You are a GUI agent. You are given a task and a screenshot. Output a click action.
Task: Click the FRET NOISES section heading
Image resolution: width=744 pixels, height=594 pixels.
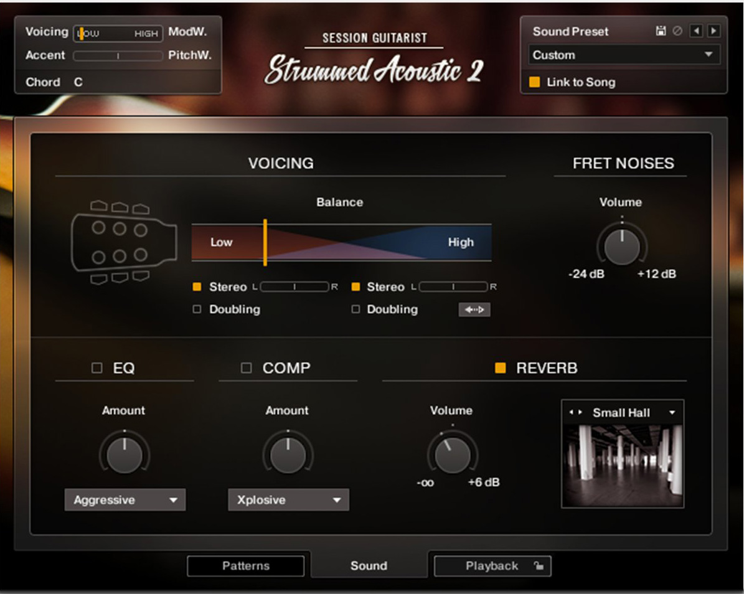coord(623,163)
